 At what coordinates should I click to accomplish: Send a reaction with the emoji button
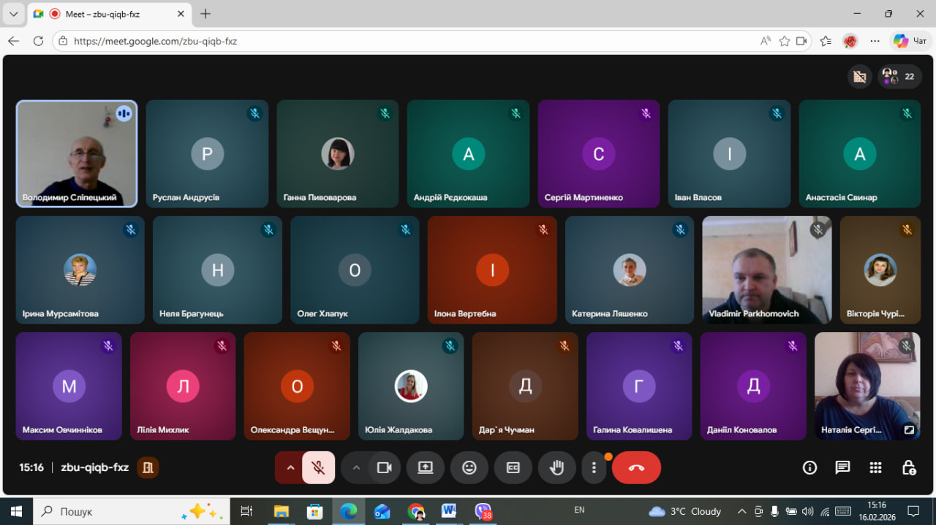tap(469, 468)
